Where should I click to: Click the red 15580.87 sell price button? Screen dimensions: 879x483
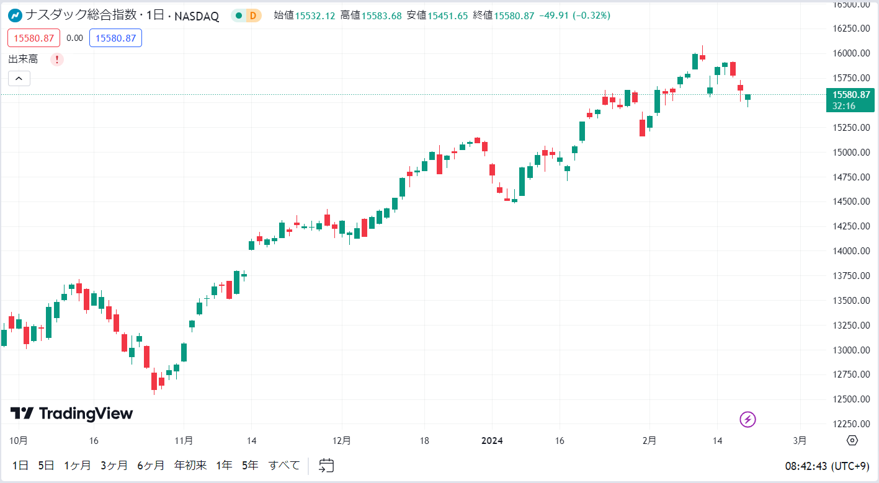tap(34, 38)
